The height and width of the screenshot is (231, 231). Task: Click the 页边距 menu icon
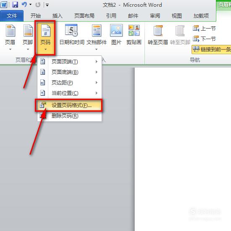42,83
